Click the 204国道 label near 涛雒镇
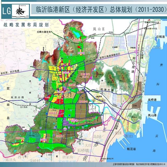Screen dimensions: 167x167 (142, 53)
